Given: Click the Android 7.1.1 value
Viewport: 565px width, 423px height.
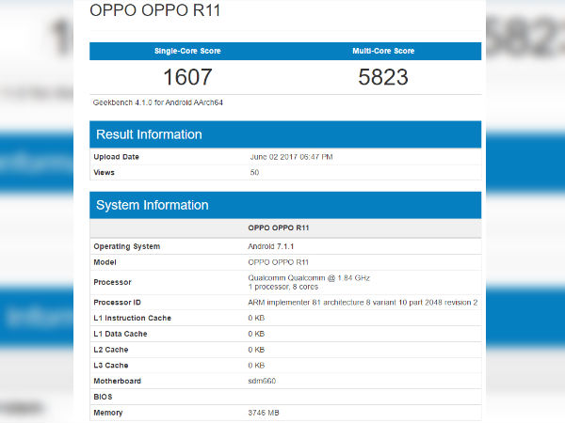Looking at the screenshot, I should tap(270, 246).
